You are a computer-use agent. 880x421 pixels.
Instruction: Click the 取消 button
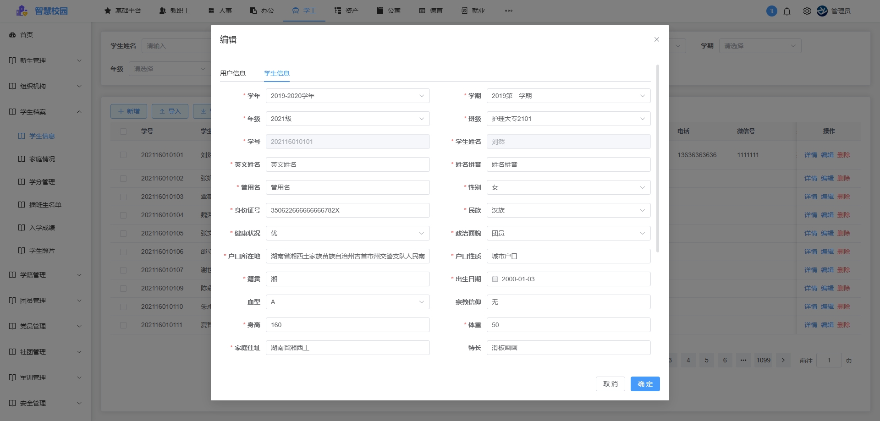tap(610, 384)
